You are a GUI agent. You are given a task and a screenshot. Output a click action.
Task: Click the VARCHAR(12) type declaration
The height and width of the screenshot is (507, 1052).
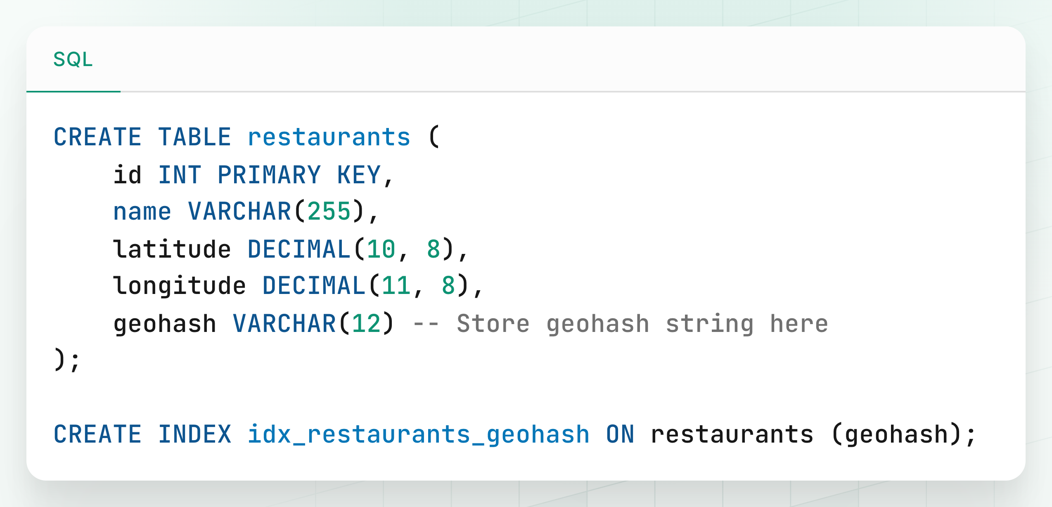tap(313, 323)
